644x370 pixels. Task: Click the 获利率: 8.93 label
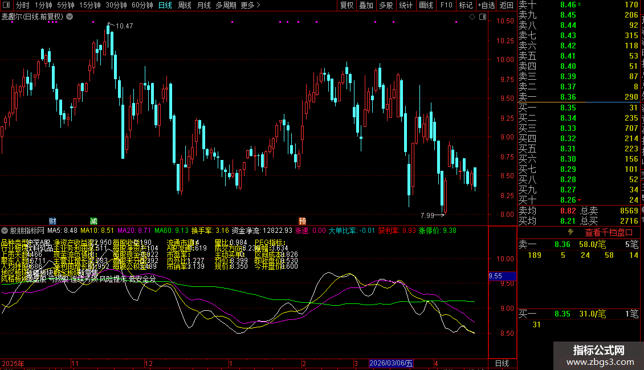397,231
